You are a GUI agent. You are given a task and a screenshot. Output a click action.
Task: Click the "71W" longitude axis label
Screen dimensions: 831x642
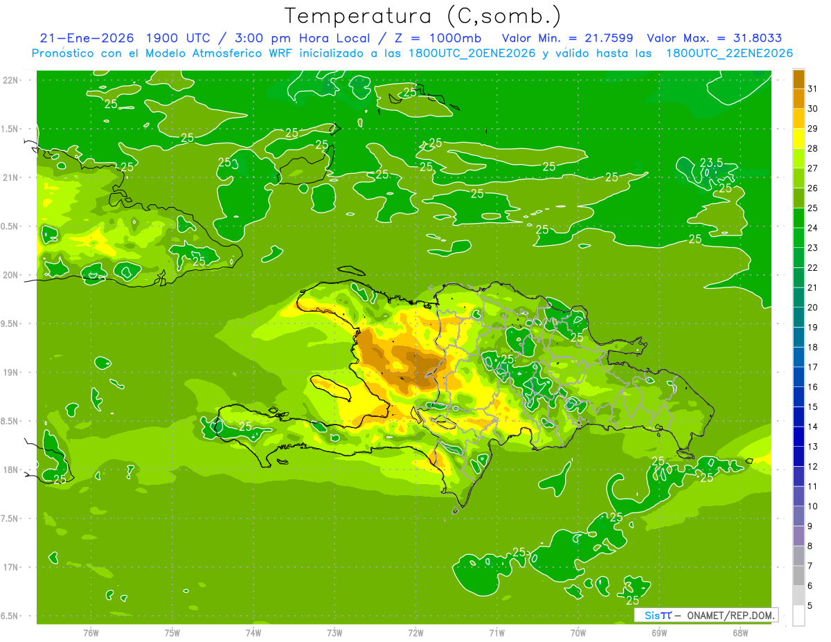497,633
